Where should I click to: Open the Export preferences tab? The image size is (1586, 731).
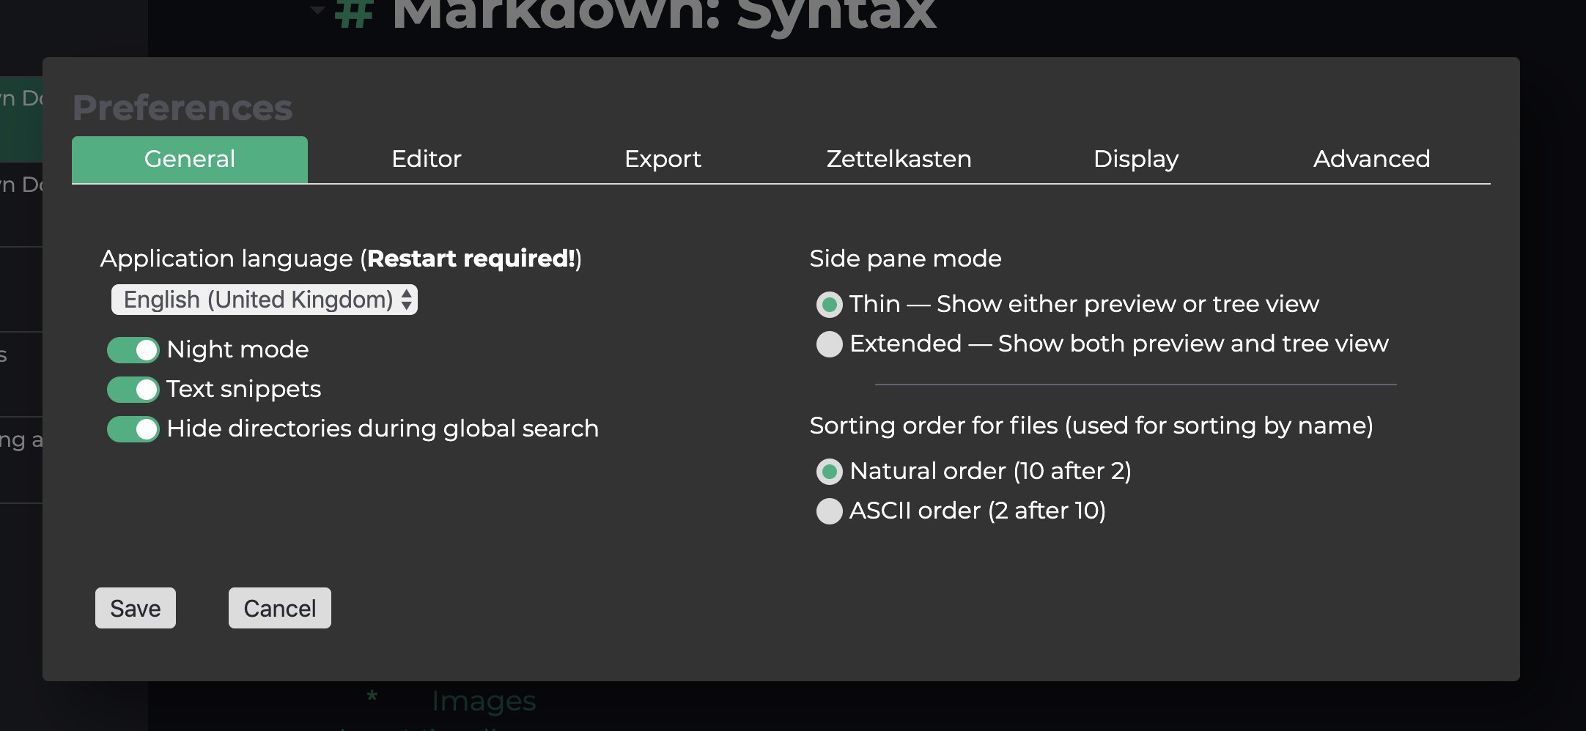pyautogui.click(x=663, y=159)
